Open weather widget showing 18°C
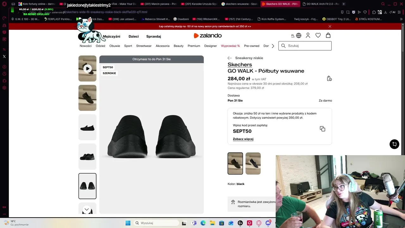 tap(17, 223)
